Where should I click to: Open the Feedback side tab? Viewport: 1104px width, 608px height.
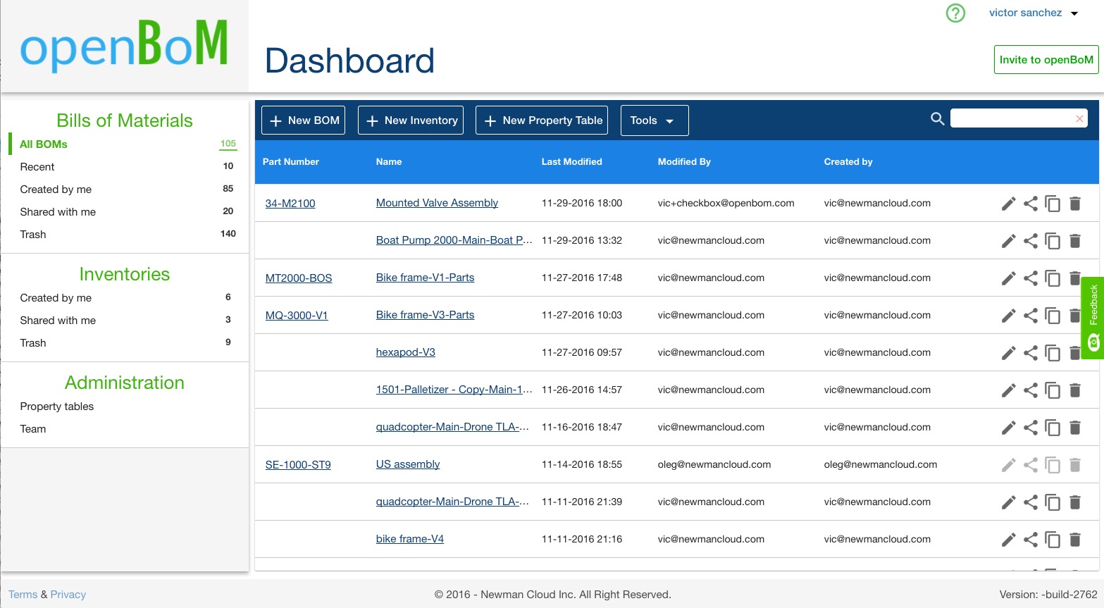[x=1093, y=318]
